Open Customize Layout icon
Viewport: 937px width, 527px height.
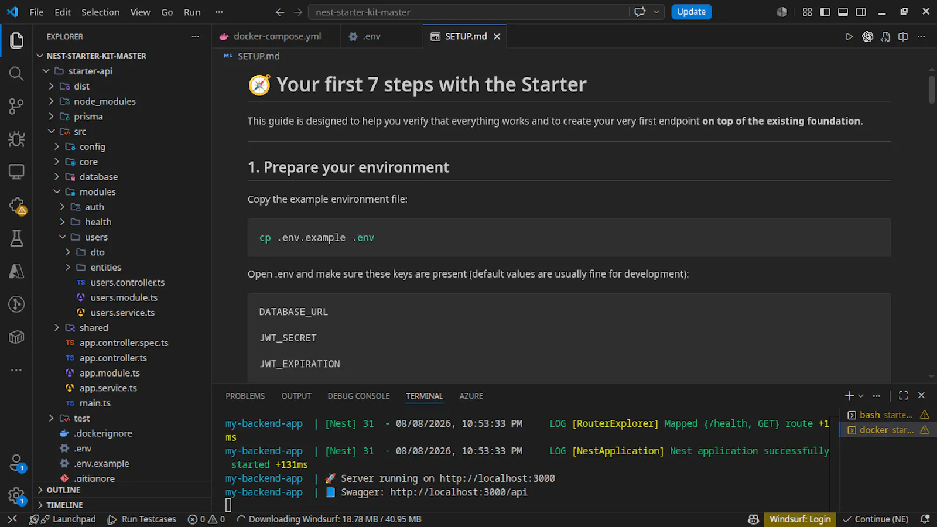click(807, 12)
